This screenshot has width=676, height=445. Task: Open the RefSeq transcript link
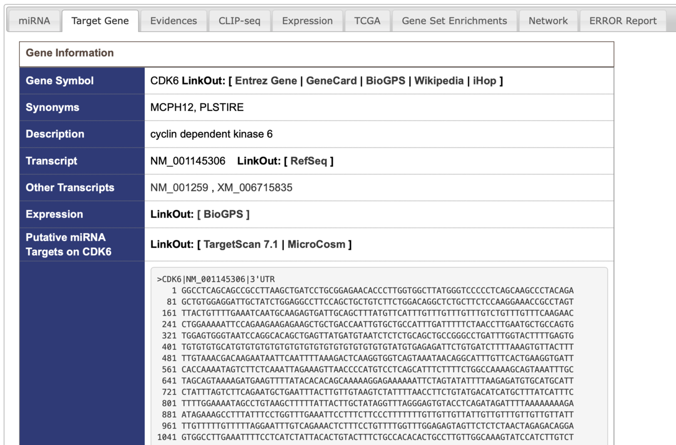click(x=309, y=161)
